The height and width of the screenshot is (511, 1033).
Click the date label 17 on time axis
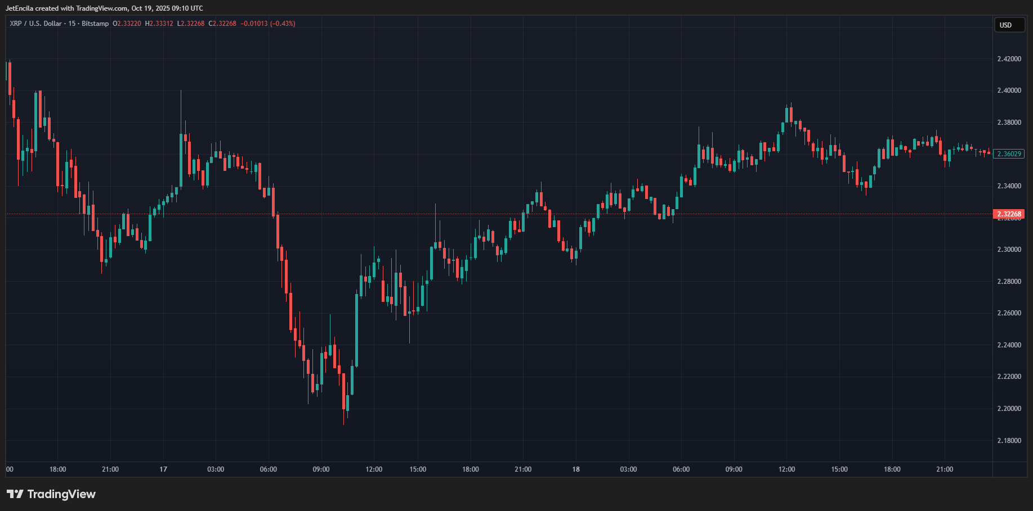[x=163, y=469]
